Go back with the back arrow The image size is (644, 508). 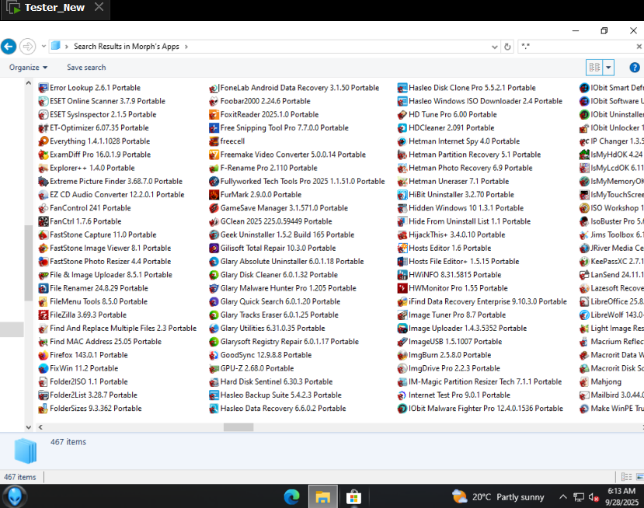pyautogui.click(x=9, y=47)
